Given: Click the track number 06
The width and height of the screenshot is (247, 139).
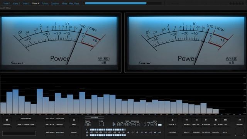Looking at the screenshot, I should (88, 124).
